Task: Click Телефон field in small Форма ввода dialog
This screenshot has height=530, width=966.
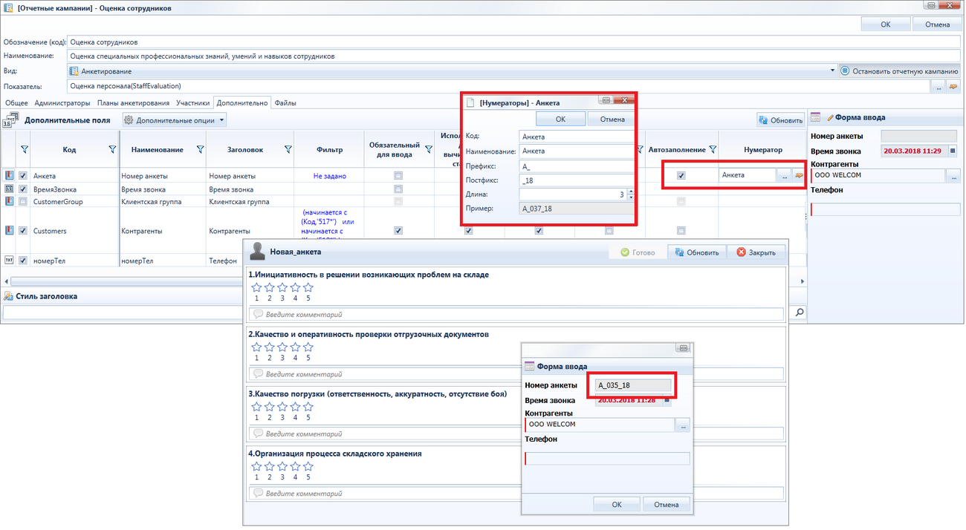Action: (607, 458)
